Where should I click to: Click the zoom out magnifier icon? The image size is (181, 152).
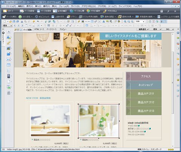coord(129,22)
